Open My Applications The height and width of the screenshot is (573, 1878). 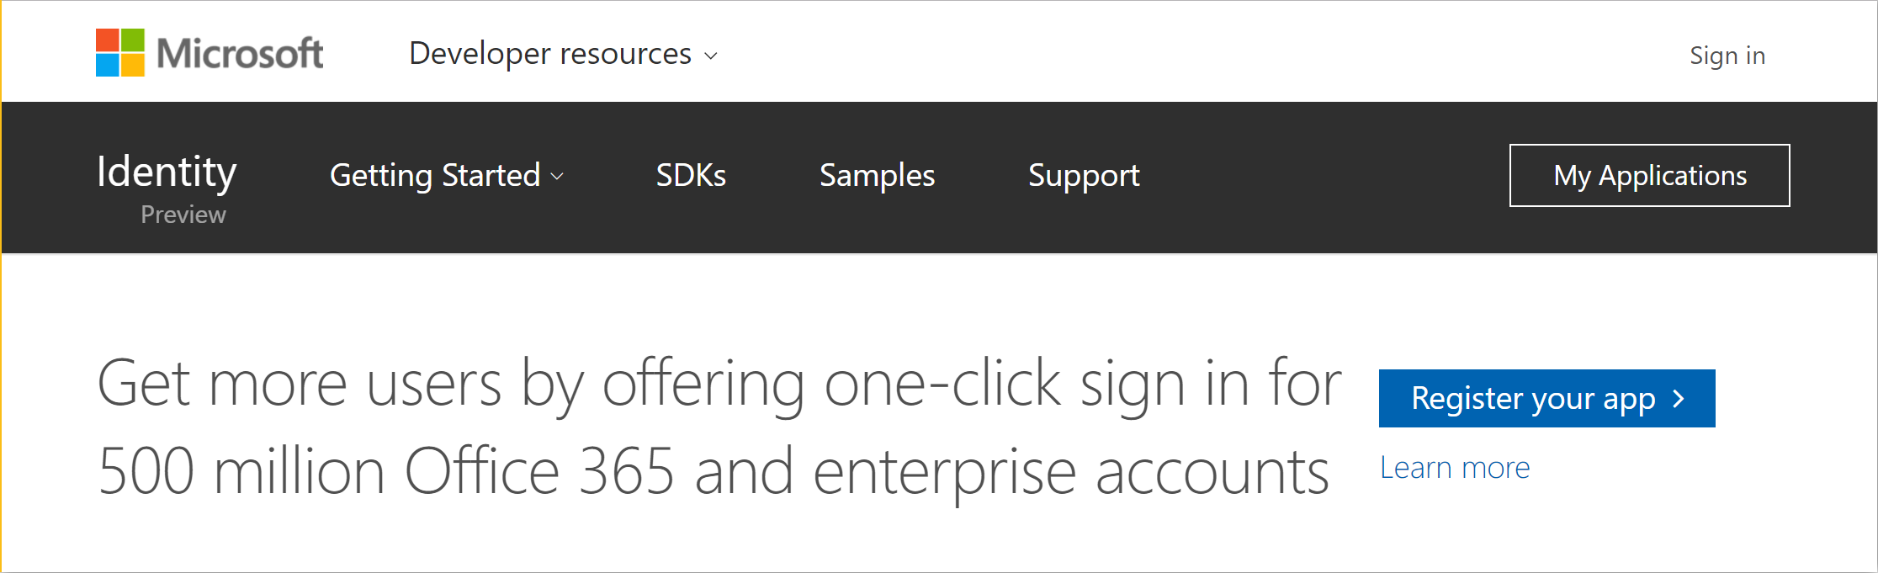(x=1650, y=175)
